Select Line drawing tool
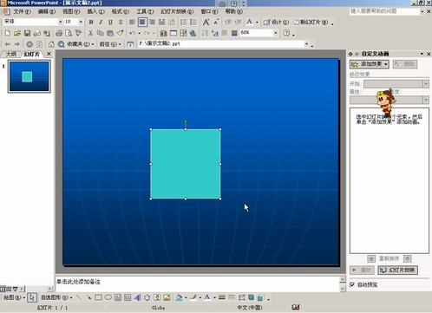The width and height of the screenshot is (432, 313). 79,297
